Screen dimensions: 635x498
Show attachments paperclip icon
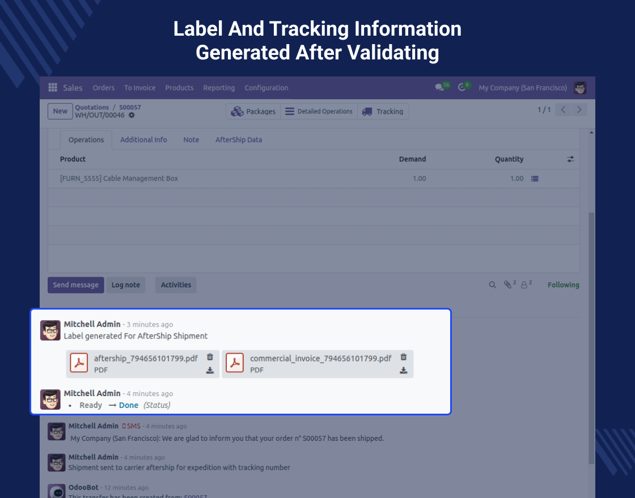(507, 285)
